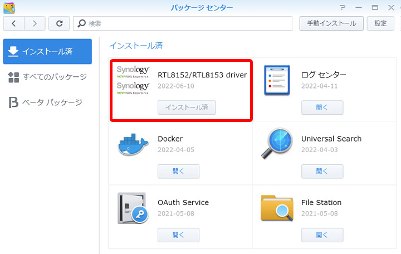Maximize the Package Center window
Image resolution: width=401 pixels, height=254 pixels.
[375, 8]
